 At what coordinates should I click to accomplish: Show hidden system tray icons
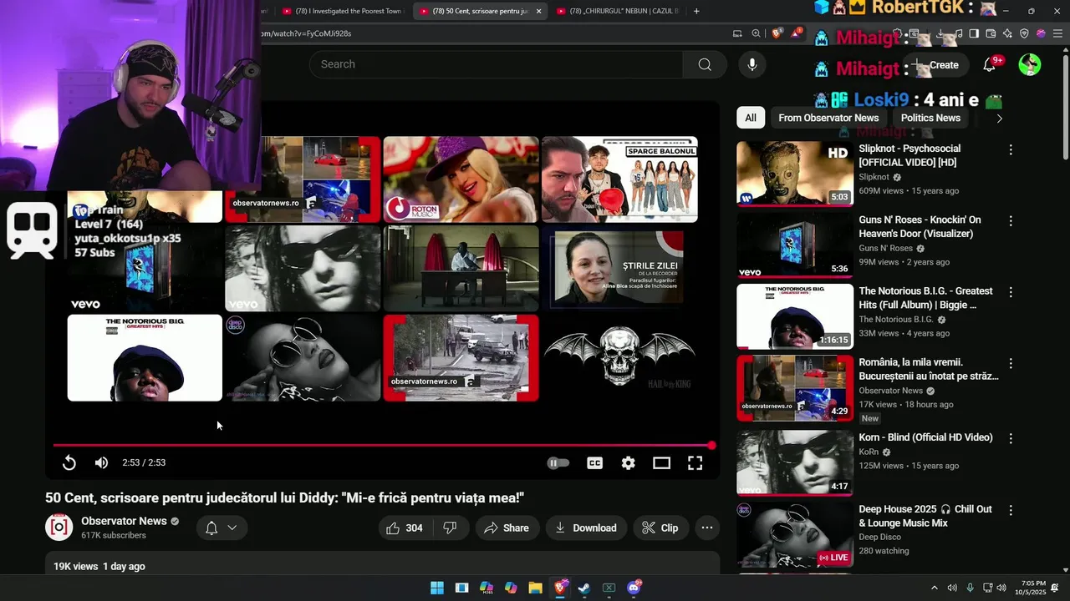935,588
